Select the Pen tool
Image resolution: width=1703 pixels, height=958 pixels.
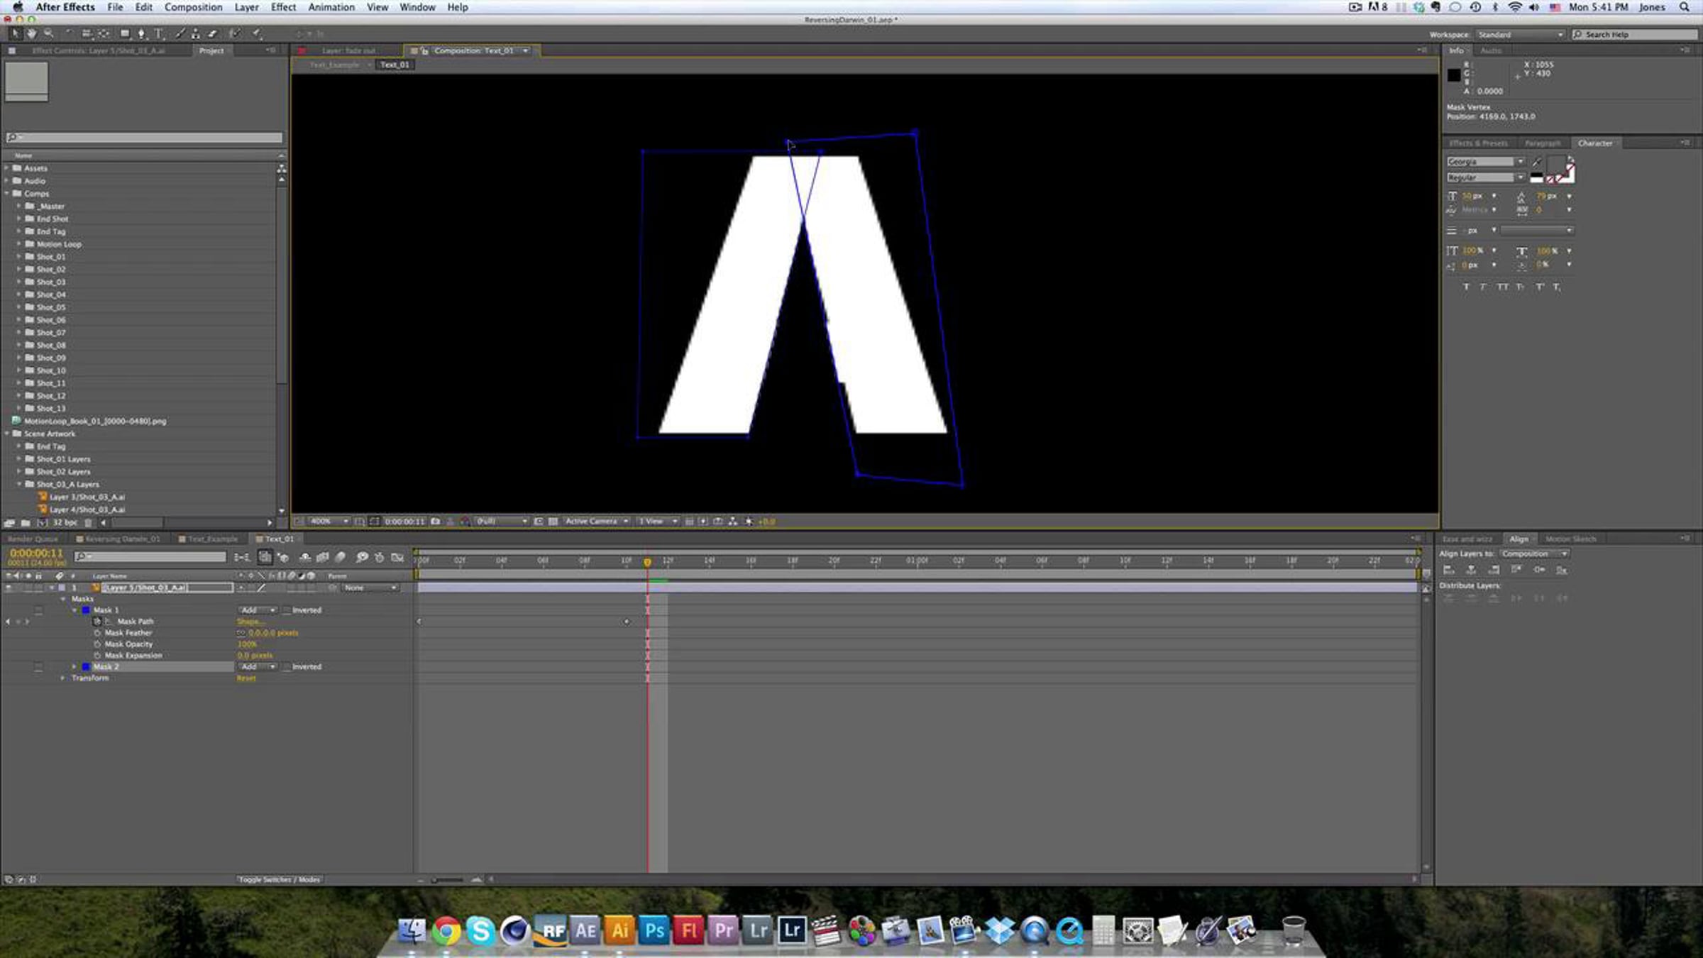(142, 33)
